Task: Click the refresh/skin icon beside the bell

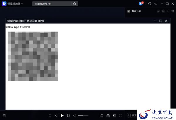Action: tap(150, 4)
